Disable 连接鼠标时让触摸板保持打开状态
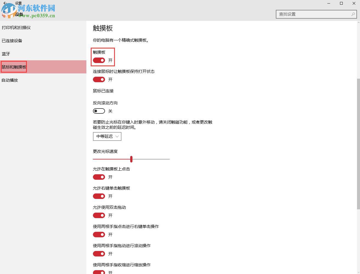360x274 pixels. 99,79
